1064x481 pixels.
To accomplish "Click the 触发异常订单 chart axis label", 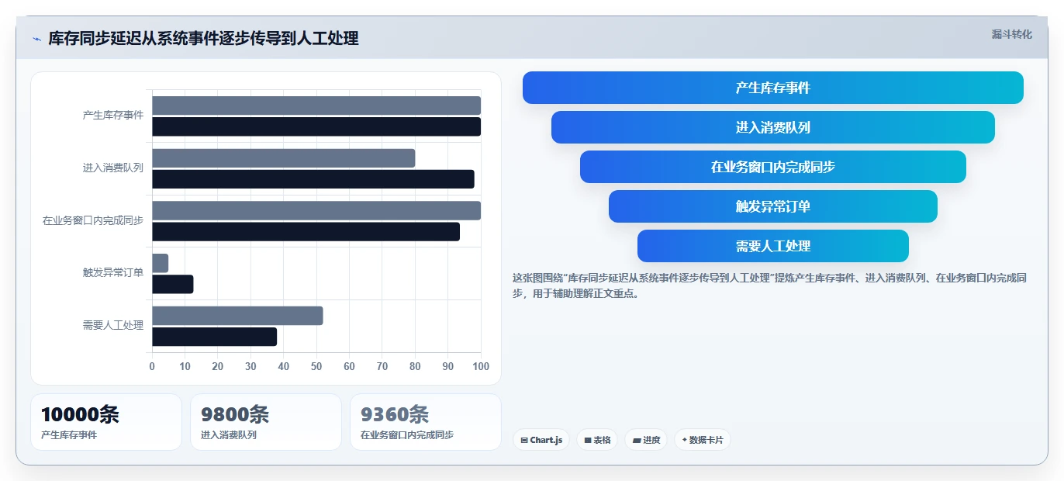I will pos(113,273).
